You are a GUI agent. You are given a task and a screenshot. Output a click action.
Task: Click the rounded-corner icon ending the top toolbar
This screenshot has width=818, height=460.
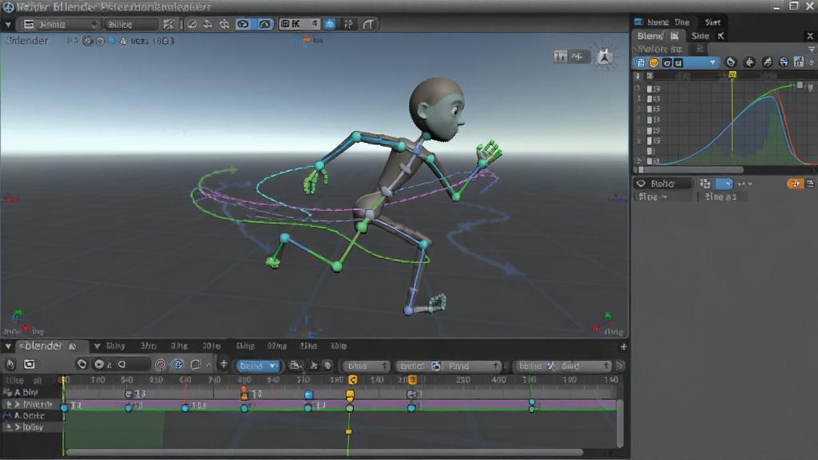(369, 25)
